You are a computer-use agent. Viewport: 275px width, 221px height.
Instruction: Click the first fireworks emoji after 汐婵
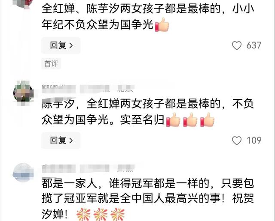[x=83, y=214]
